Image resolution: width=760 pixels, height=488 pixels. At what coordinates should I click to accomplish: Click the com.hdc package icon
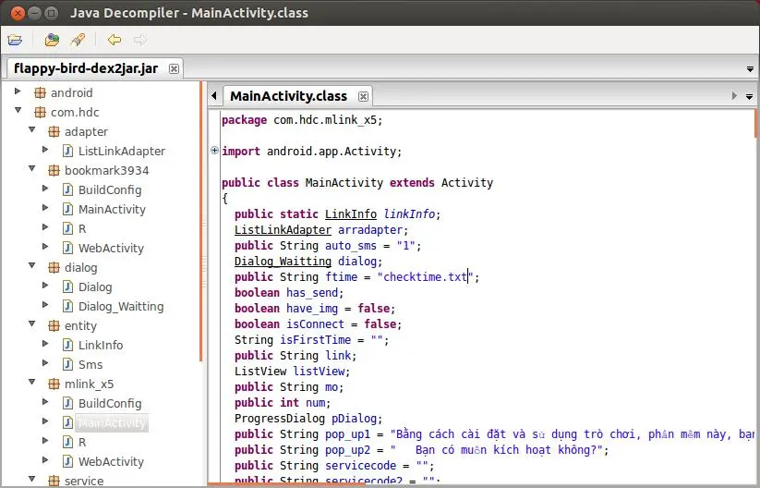click(41, 112)
